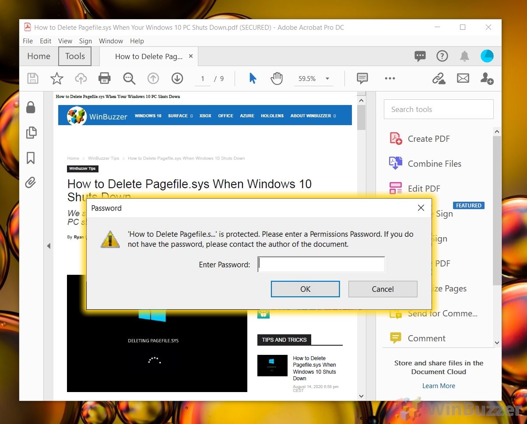Click Cancel in the Password dialog
Image resolution: width=527 pixels, height=424 pixels.
tap(383, 289)
